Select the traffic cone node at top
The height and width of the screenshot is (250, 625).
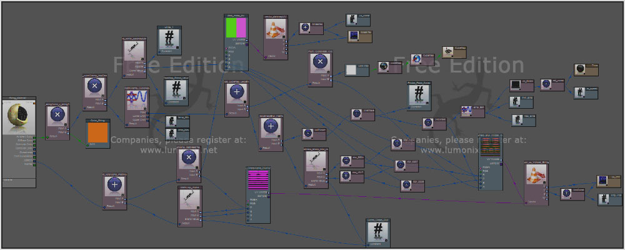[274, 31]
